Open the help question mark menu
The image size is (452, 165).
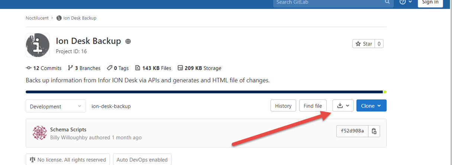[406, 2]
